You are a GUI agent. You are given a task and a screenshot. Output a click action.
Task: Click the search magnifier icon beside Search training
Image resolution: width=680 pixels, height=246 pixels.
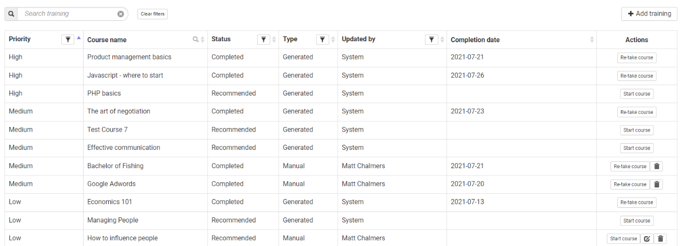[x=11, y=14]
